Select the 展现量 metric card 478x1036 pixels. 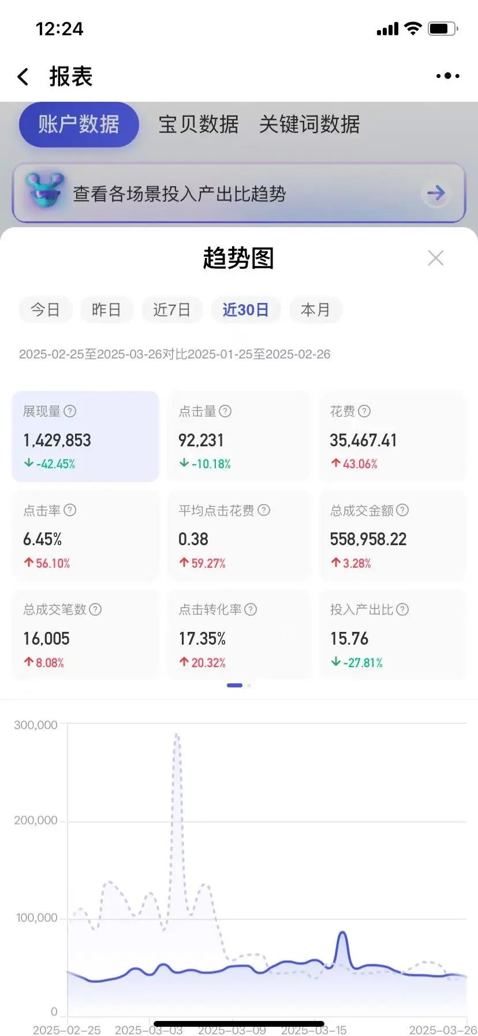coord(85,436)
